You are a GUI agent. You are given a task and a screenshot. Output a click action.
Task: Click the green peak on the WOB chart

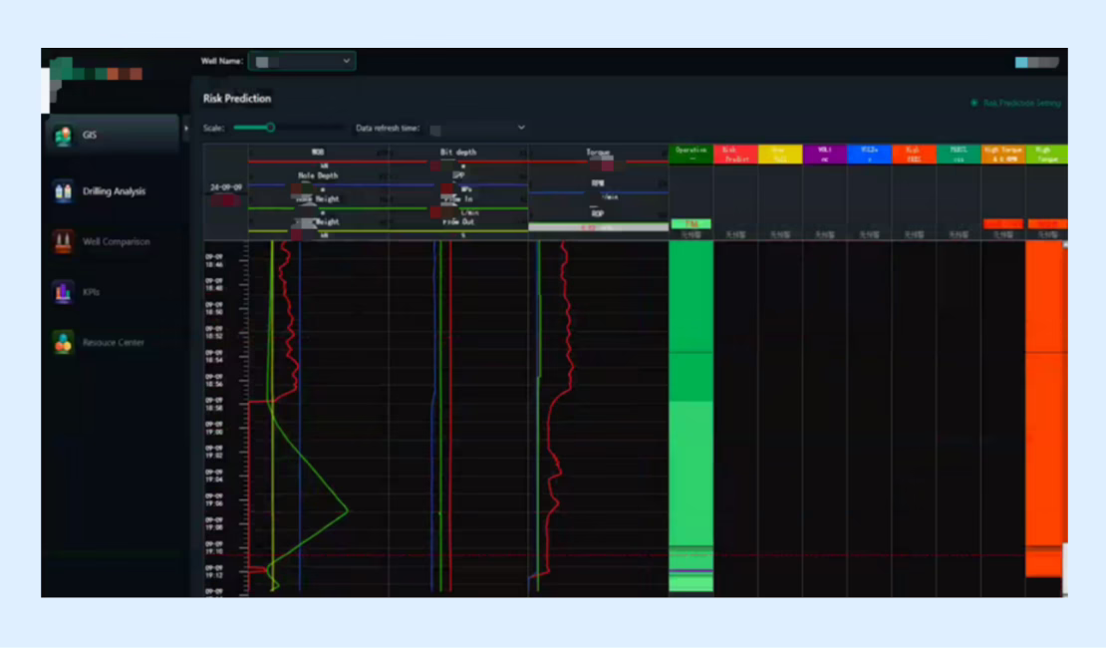tap(347, 511)
